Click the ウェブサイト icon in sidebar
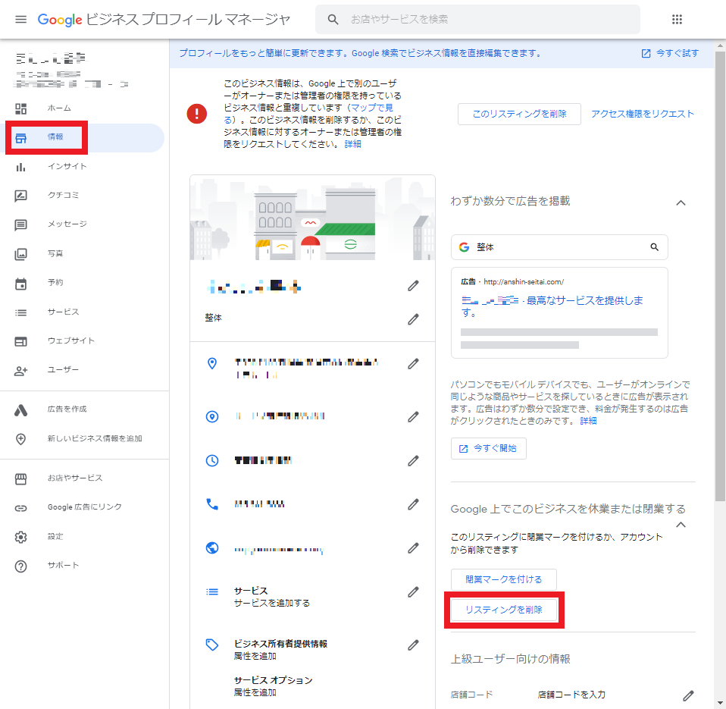The width and height of the screenshot is (726, 709). (20, 341)
